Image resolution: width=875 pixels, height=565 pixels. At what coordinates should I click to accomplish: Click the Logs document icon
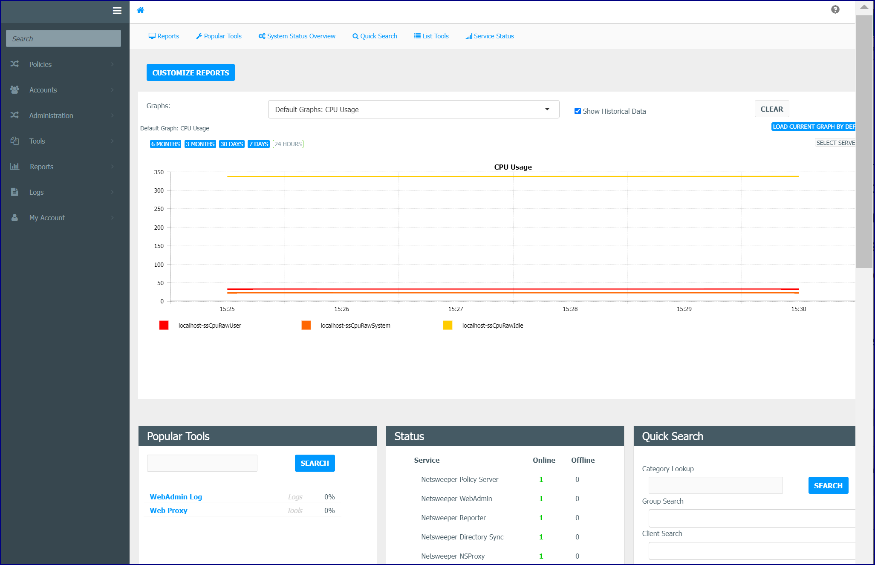click(x=14, y=192)
